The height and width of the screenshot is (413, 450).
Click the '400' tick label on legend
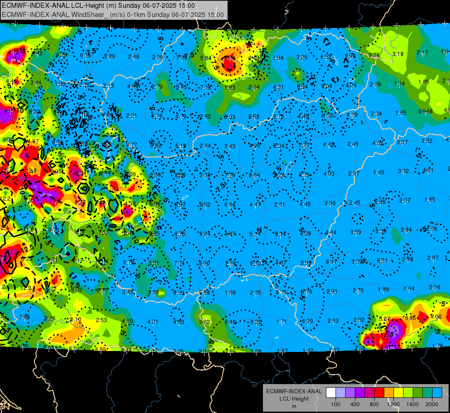point(355,404)
